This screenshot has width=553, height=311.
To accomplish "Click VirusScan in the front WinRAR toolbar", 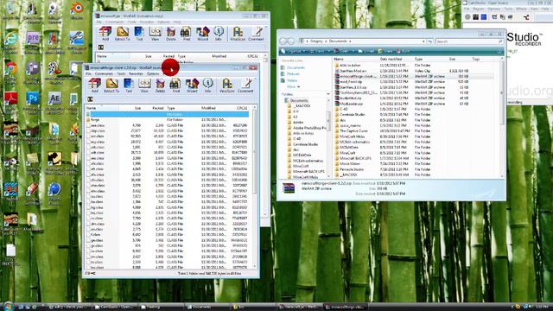I will (x=226, y=86).
